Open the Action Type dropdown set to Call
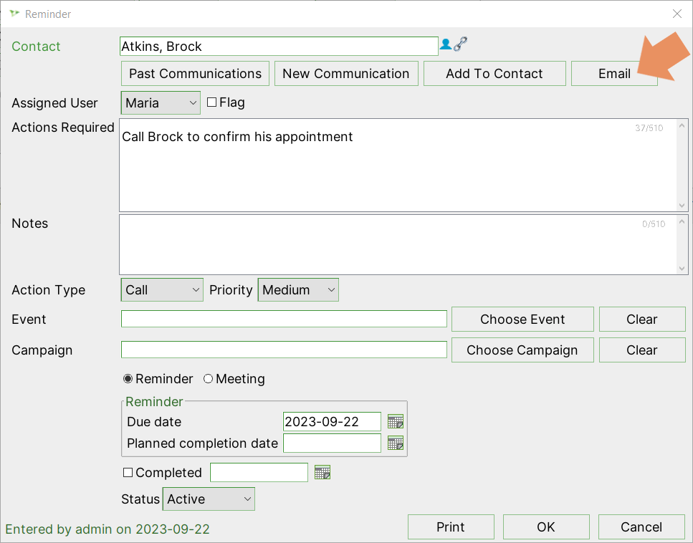Image resolution: width=693 pixels, height=543 pixels. coord(162,290)
